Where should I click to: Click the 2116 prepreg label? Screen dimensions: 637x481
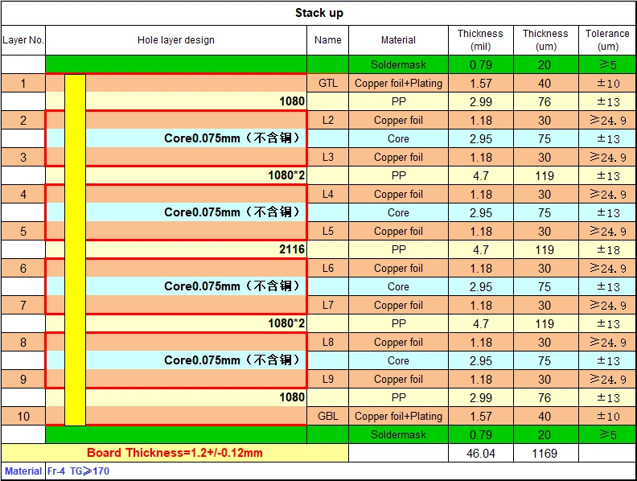point(292,249)
